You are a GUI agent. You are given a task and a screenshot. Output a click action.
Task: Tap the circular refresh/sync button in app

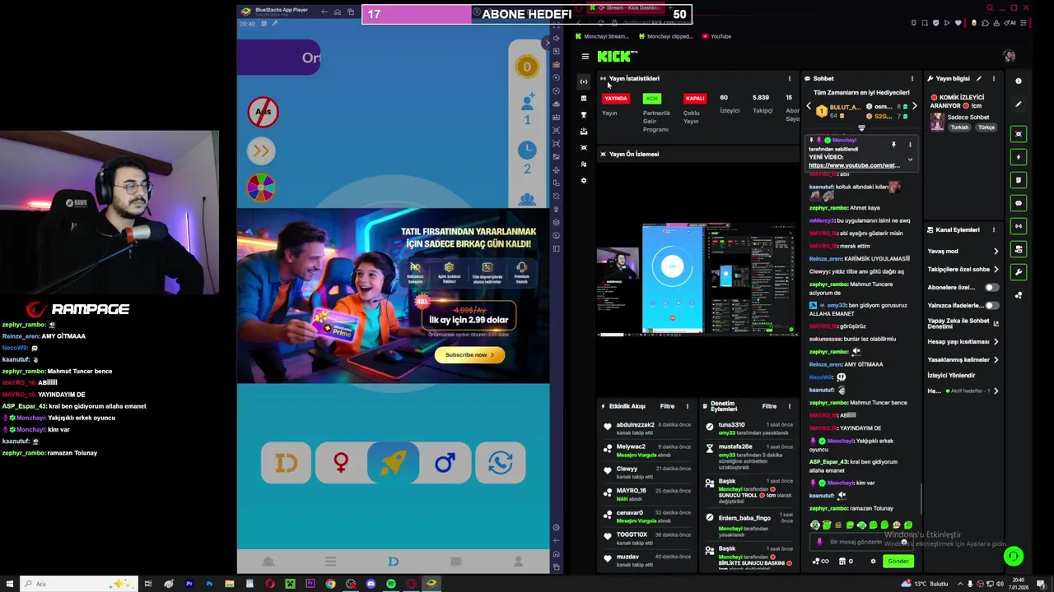(x=500, y=463)
